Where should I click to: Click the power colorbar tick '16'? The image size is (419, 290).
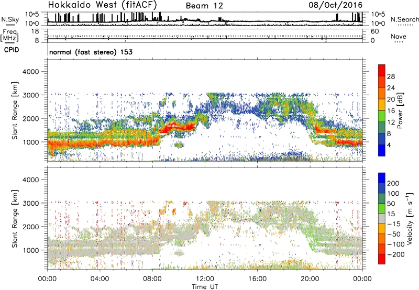coord(391,111)
